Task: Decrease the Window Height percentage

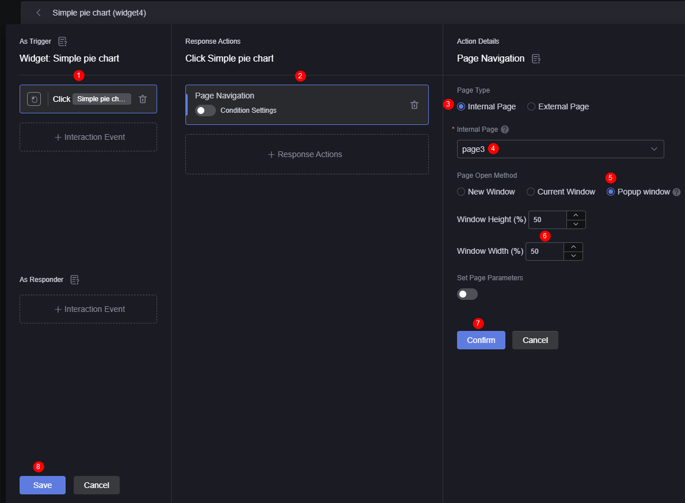Action: [576, 224]
